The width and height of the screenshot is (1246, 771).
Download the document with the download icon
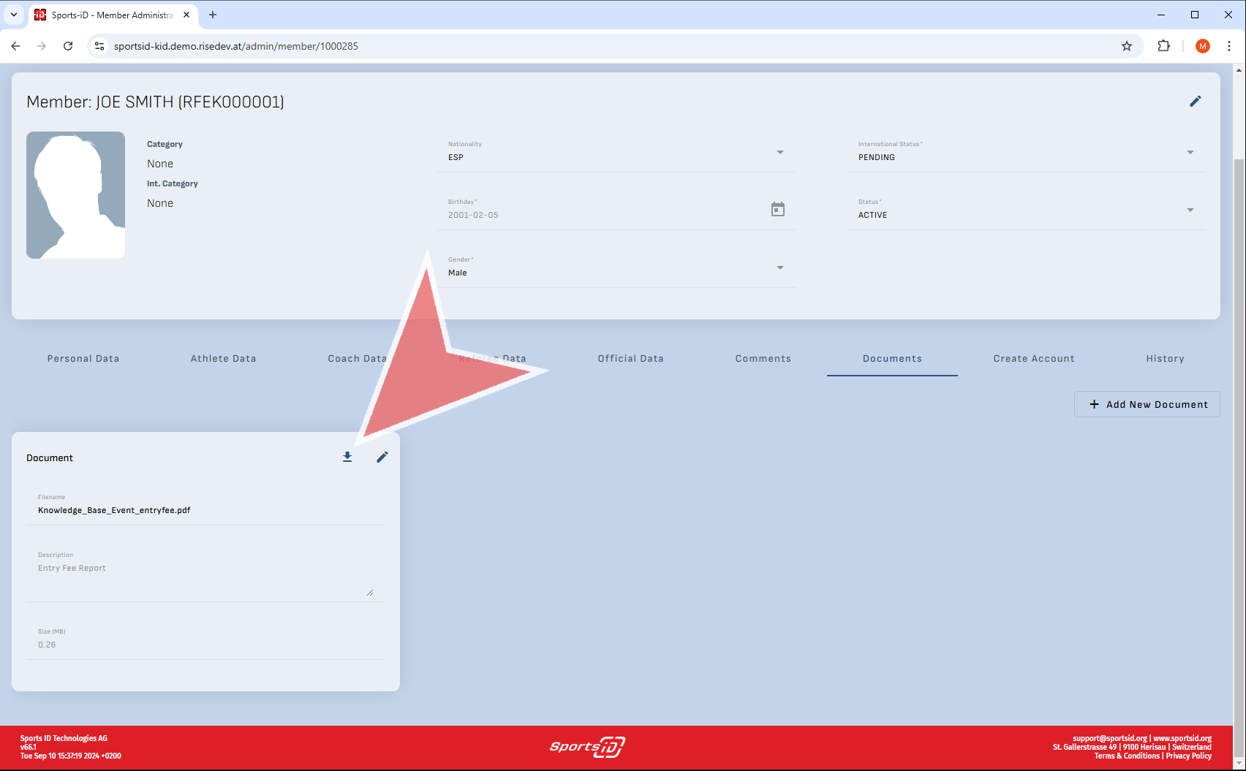pos(347,457)
